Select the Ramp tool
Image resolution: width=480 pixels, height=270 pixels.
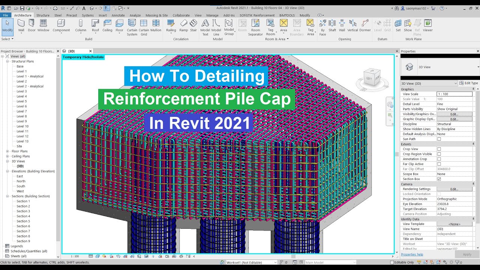[184, 25]
